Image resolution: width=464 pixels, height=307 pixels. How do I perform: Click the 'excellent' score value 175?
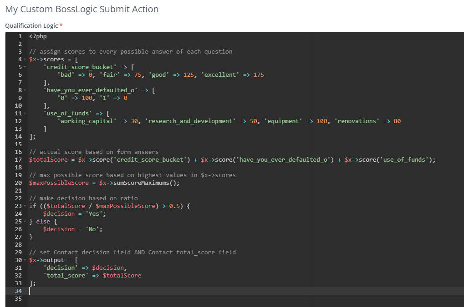pos(258,75)
